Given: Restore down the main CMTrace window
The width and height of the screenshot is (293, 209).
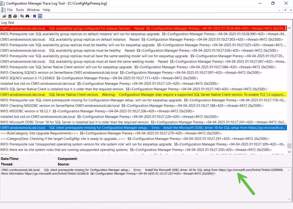Looking at the screenshot, I should (x=273, y=3).
